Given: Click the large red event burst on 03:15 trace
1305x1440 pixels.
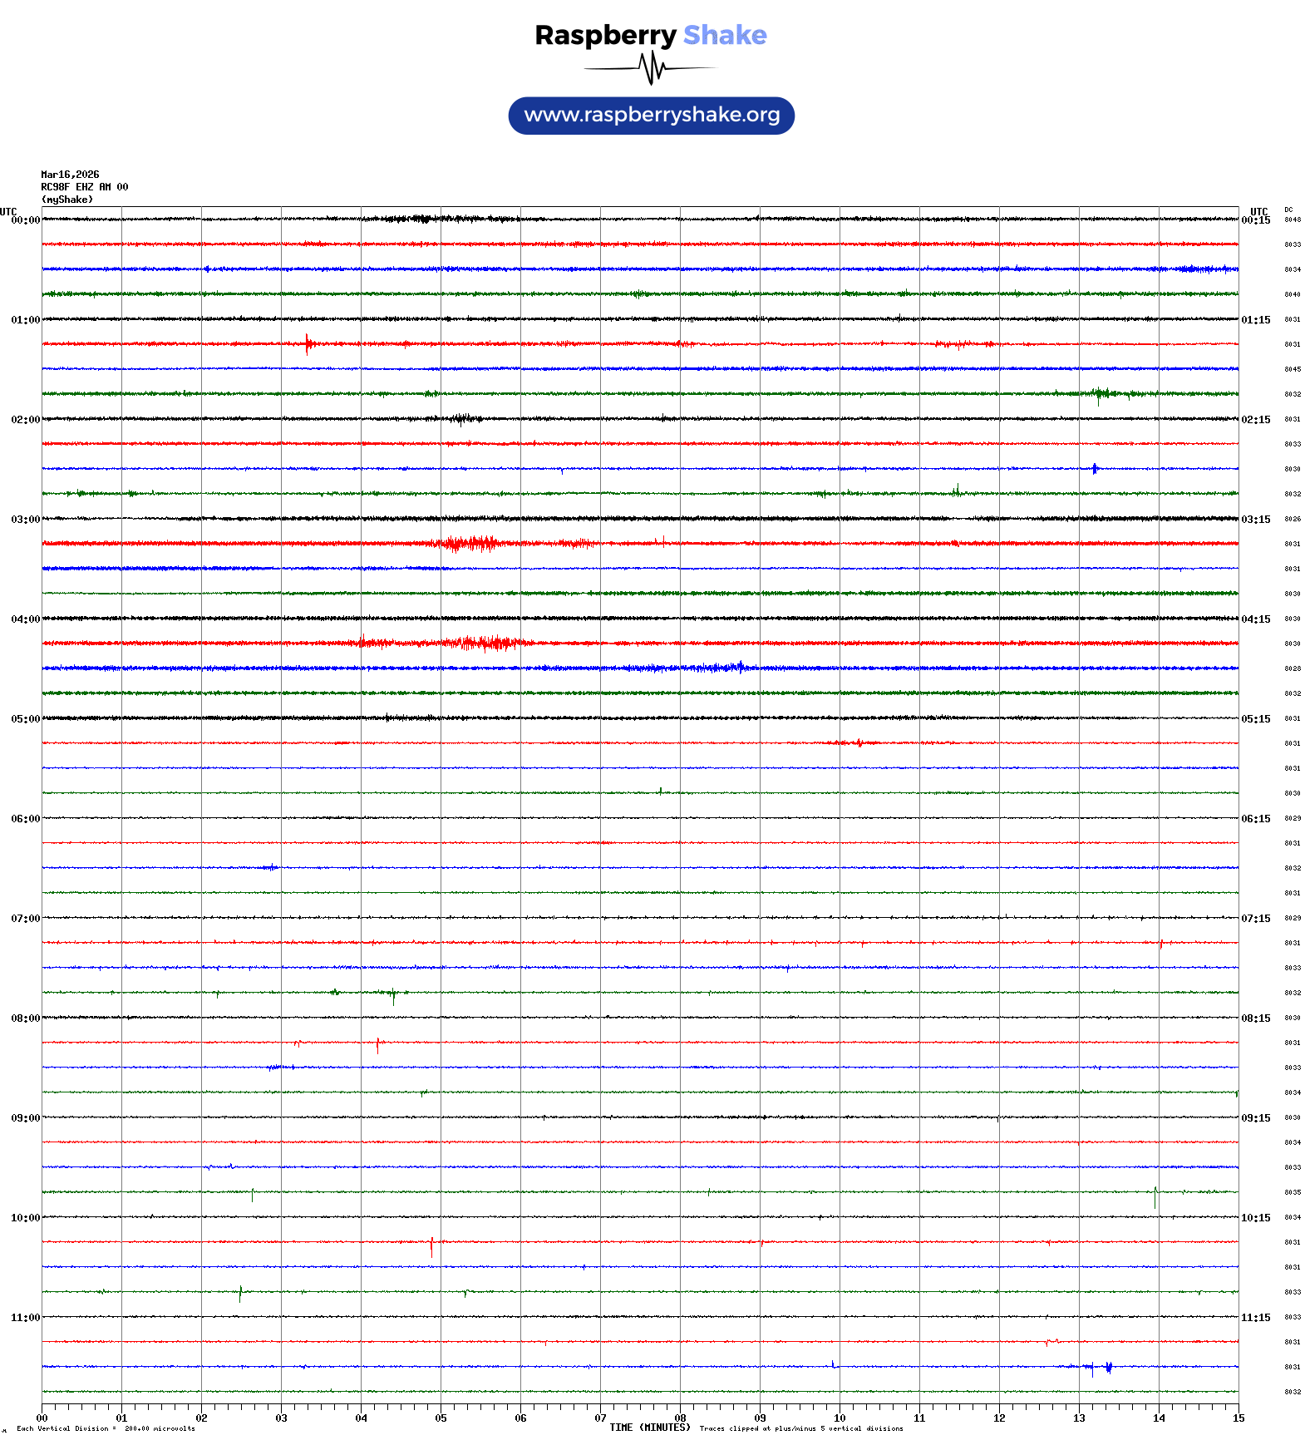Looking at the screenshot, I should point(471,544).
